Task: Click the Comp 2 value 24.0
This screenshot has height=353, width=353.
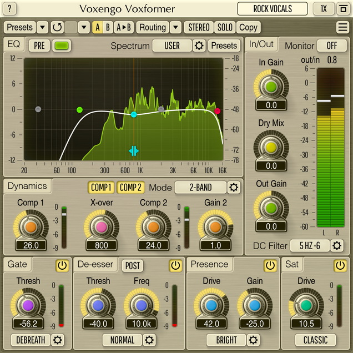Action: pyautogui.click(x=153, y=245)
